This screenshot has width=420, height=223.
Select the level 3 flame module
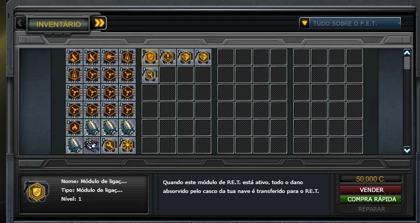(74, 128)
